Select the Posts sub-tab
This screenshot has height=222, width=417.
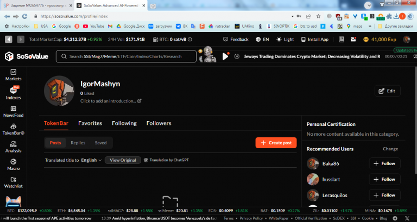55,143
